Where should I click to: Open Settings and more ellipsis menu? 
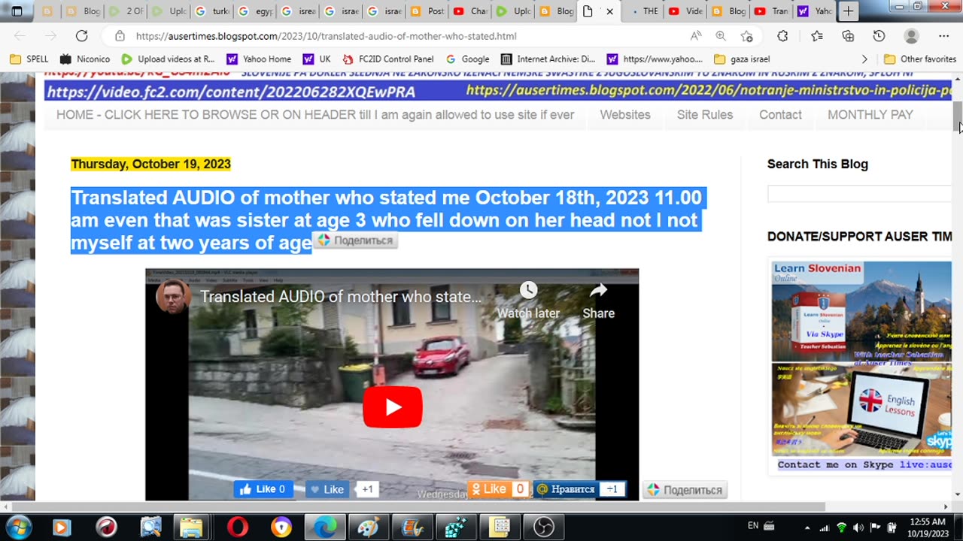tap(943, 35)
